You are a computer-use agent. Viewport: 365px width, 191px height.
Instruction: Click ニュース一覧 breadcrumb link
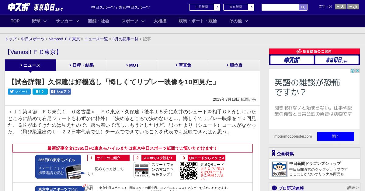(96, 39)
